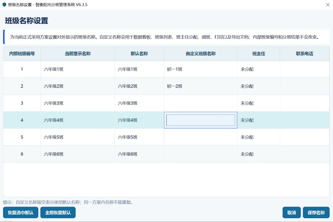This screenshot has height=222, width=333.
Task: Click custom name cell for class 5
Action: tap(201, 137)
